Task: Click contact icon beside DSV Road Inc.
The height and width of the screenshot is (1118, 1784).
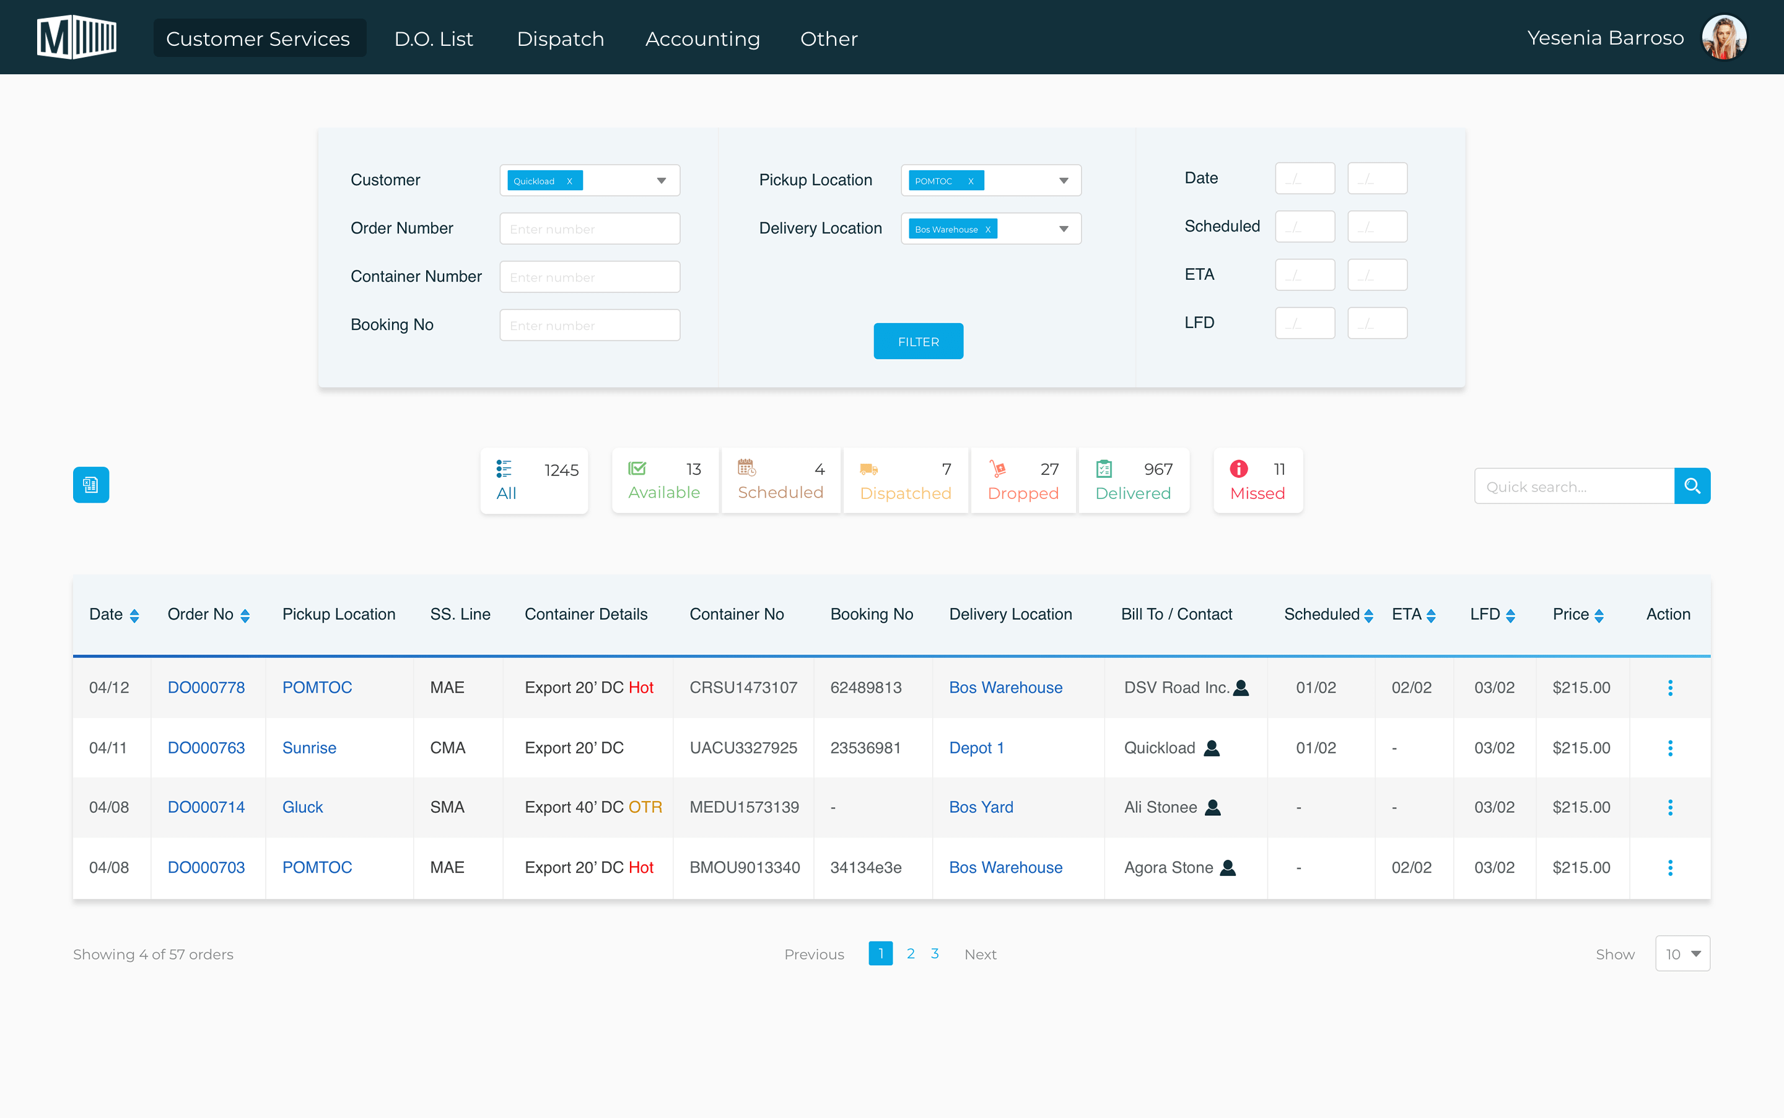Action: 1241,688
